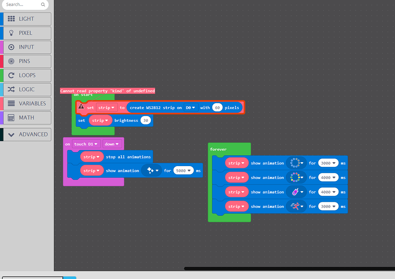395x279 pixels.
Task: Click the horizontal workspace scrollbar
Action: click(289, 269)
